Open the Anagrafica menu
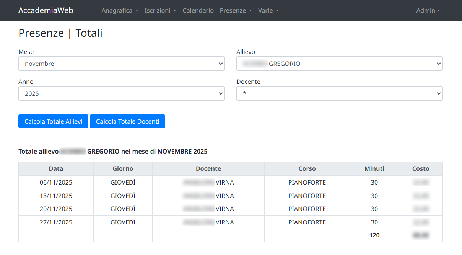The image size is (462, 255). point(120,10)
